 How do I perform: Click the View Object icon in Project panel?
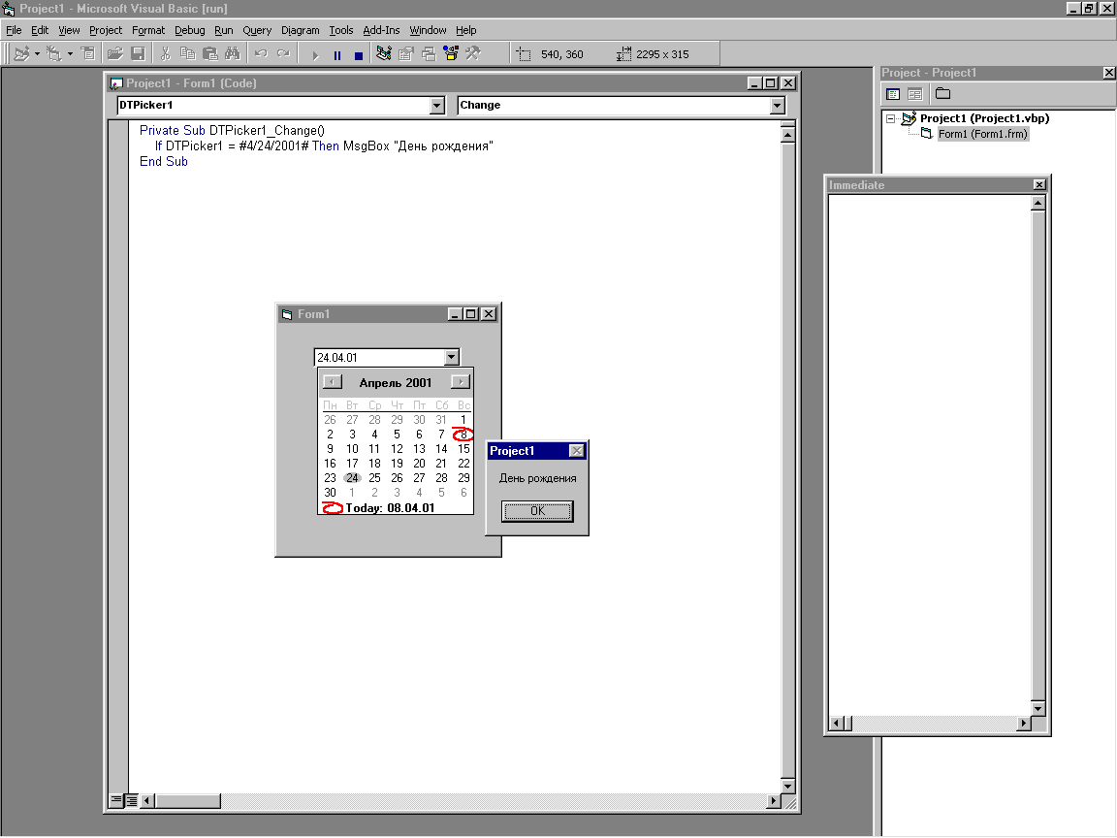(915, 94)
